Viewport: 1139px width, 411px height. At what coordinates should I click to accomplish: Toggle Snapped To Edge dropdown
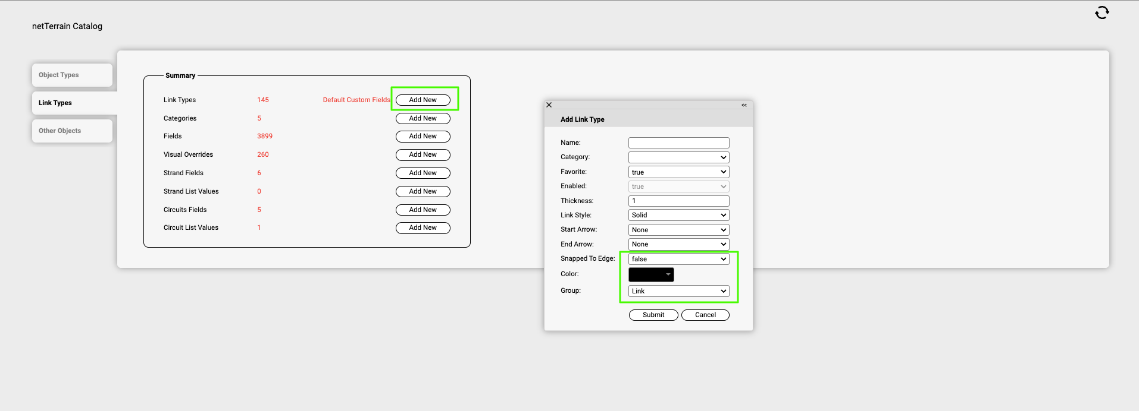(x=678, y=259)
